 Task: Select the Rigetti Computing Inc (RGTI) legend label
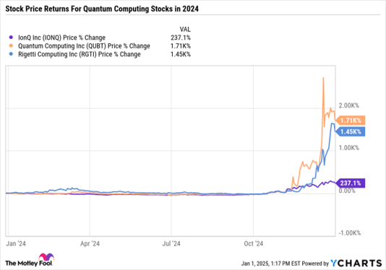click(80, 54)
